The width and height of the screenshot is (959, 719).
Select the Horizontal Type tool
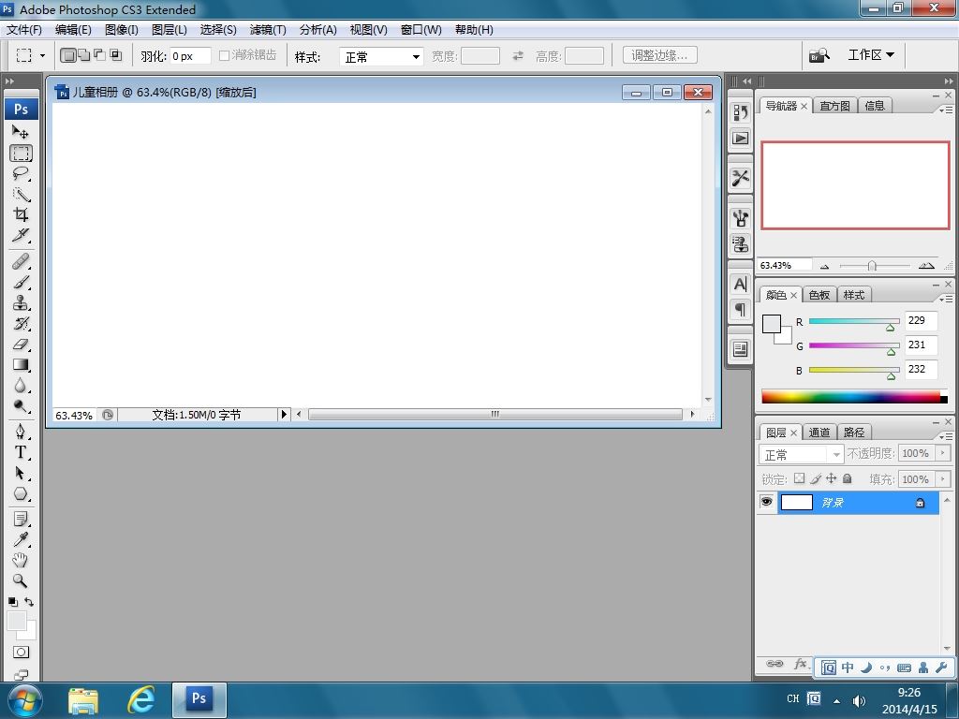(21, 452)
